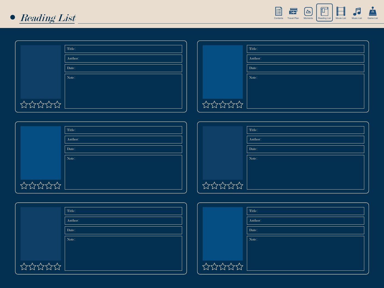Click the Note box in the bottom-right card
The height and width of the screenshot is (288, 384).
(306, 253)
